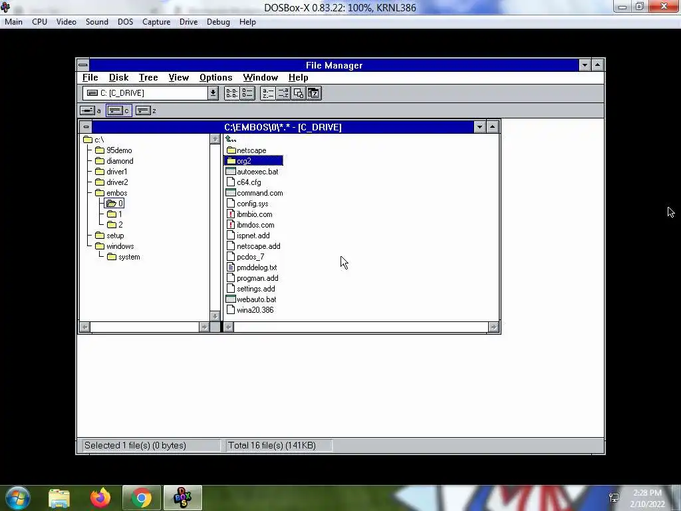Switch file list to Name-only view
681x511 pixels.
pyautogui.click(x=231, y=93)
